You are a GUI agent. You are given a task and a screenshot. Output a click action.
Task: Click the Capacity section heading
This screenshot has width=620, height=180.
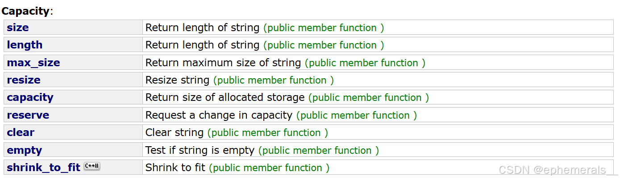click(25, 11)
